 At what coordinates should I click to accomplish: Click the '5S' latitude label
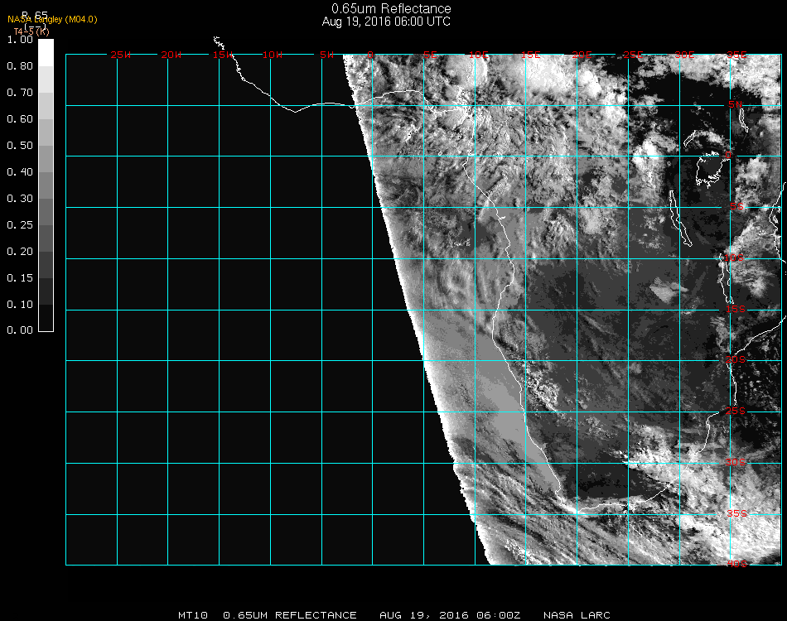(736, 206)
